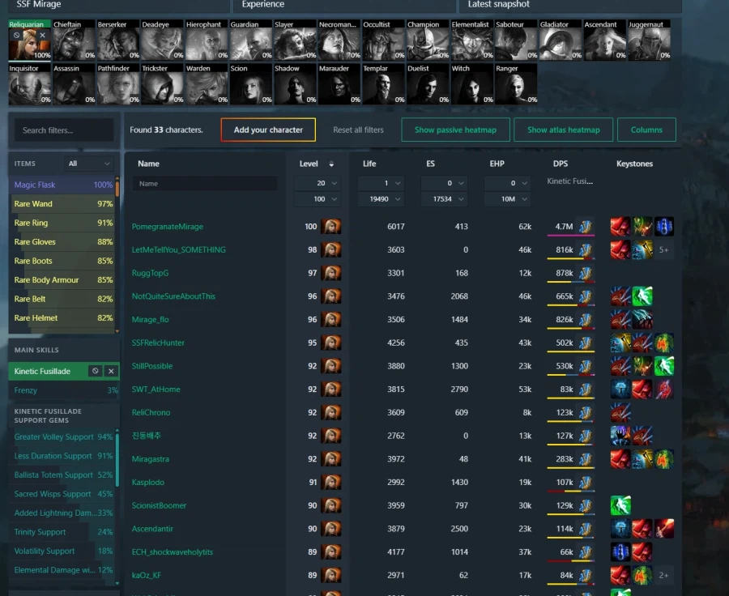Click the Level column sort arrows

point(331,164)
